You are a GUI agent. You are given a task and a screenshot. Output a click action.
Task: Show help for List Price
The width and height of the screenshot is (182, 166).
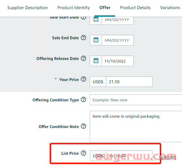(83, 153)
